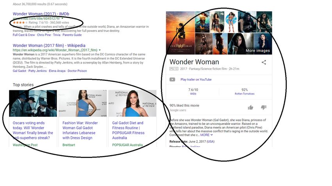Open Oscars voting ends today story

[x=33, y=130]
